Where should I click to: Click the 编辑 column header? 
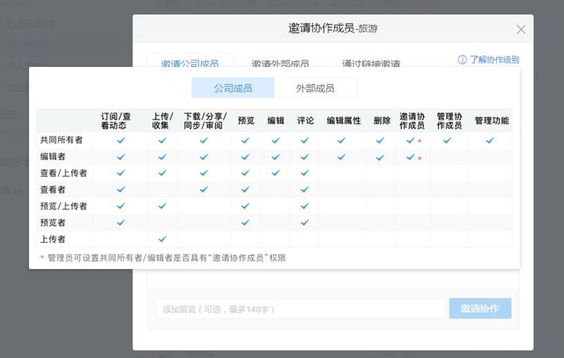pyautogui.click(x=276, y=121)
